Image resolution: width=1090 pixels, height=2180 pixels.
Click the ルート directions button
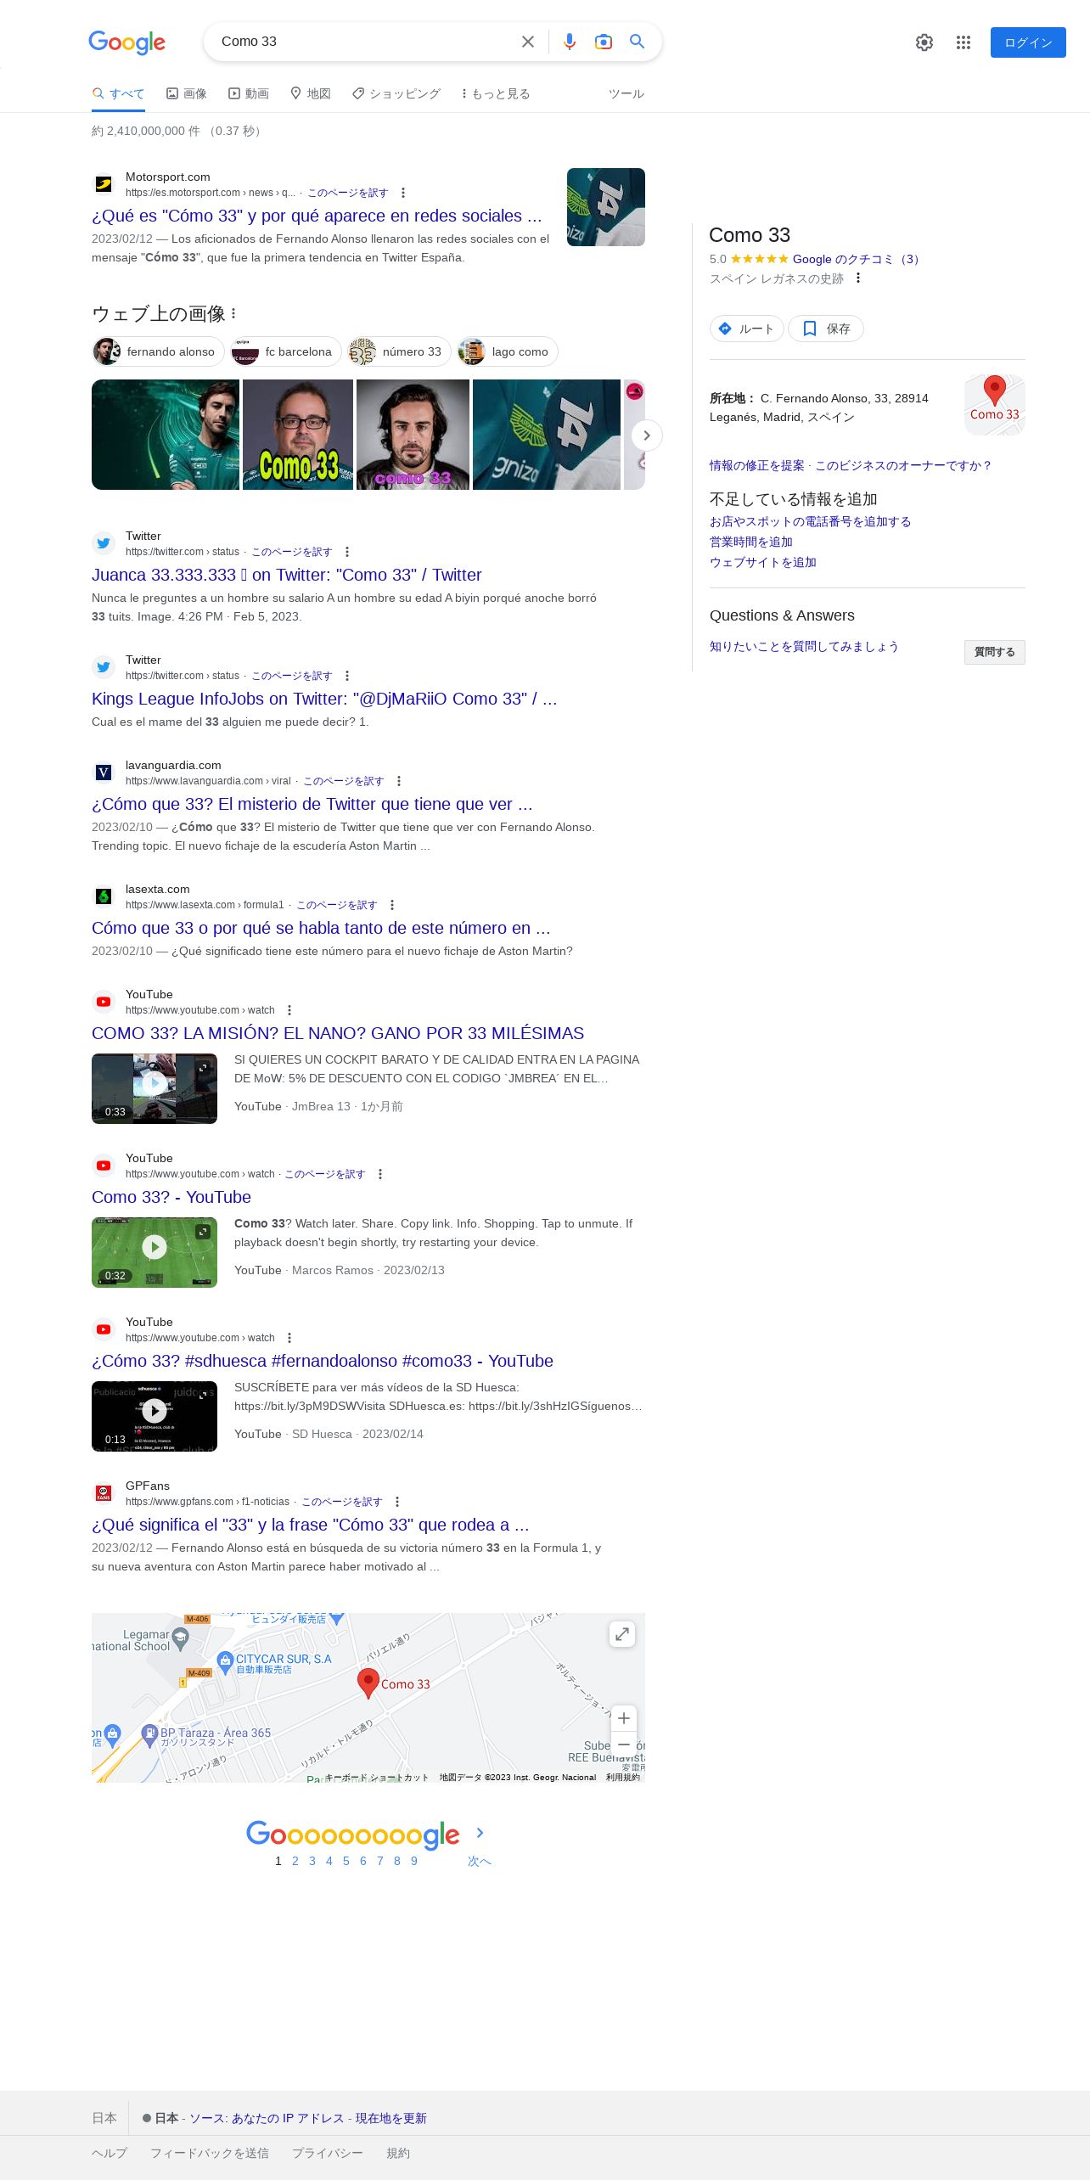[x=746, y=329]
